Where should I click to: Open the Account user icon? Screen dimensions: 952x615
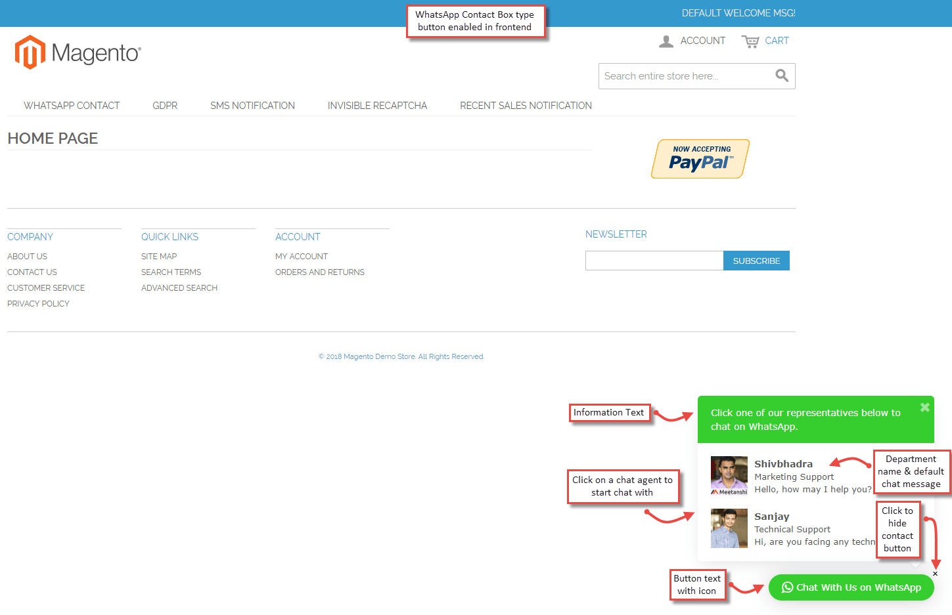point(666,41)
